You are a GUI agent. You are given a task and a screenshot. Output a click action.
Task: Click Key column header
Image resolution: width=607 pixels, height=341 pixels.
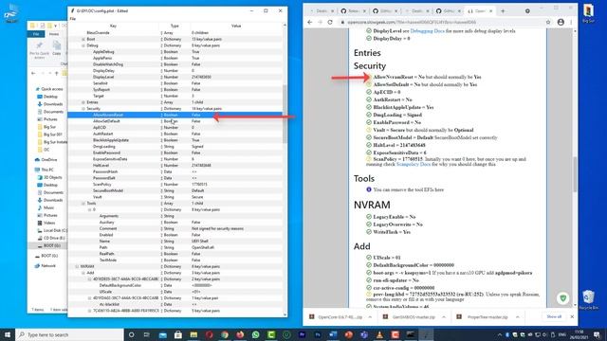tap(113, 26)
